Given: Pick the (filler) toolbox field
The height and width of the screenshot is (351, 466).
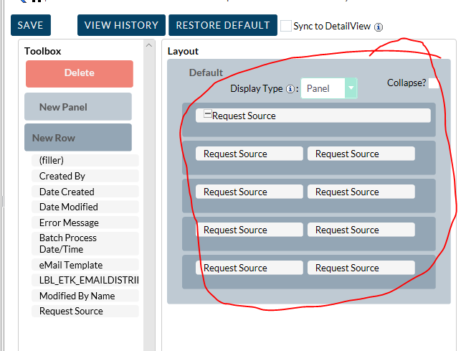Looking at the screenshot, I should (x=85, y=160).
